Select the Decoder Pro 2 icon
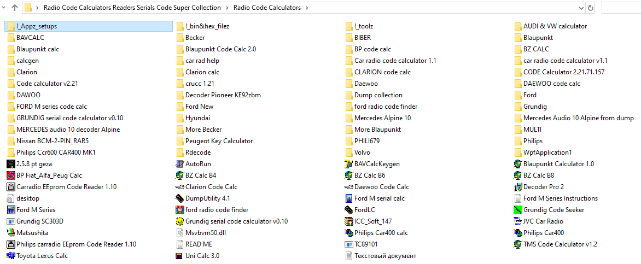The width and height of the screenshot is (641, 264). 517,187
